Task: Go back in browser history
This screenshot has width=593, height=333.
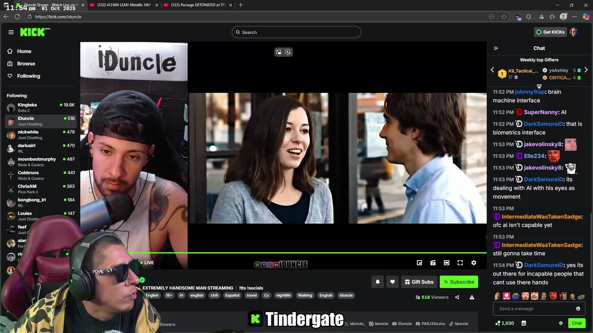Action: tap(6, 17)
